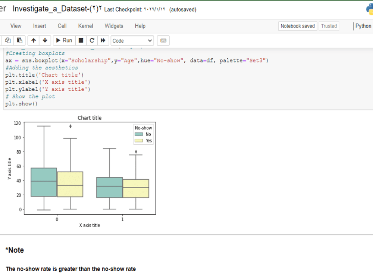Paste cells from the clipboard
This screenshot has height=279, width=373.
[x=19, y=40]
